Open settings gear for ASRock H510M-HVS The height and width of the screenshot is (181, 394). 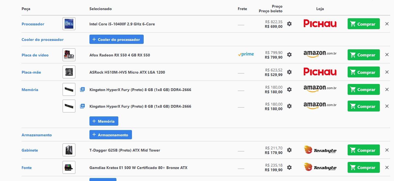(289, 72)
